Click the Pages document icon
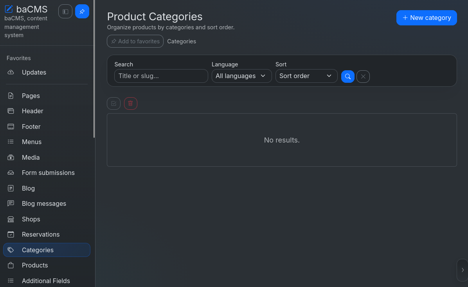 (x=11, y=96)
